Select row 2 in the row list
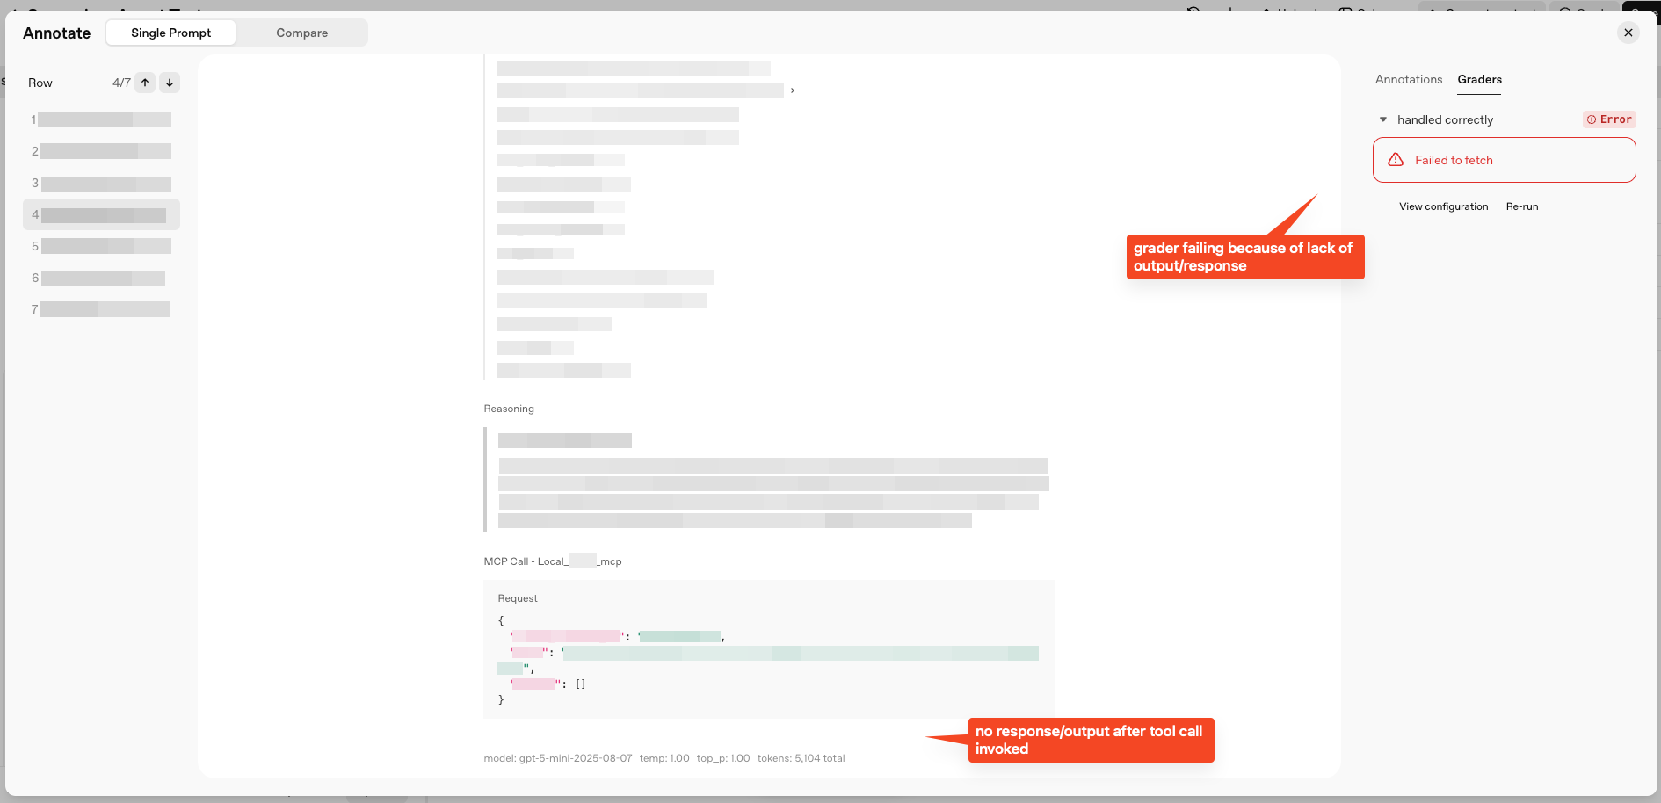Viewport: 1661px width, 803px height. point(101,151)
